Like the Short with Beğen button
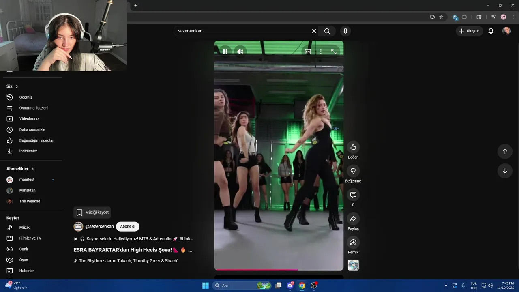Screen dimensions: 519x292 coord(353,147)
